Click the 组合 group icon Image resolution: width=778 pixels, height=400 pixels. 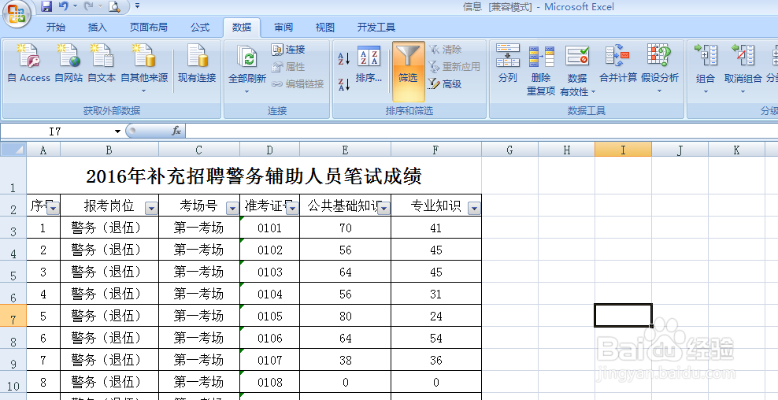[x=706, y=56]
